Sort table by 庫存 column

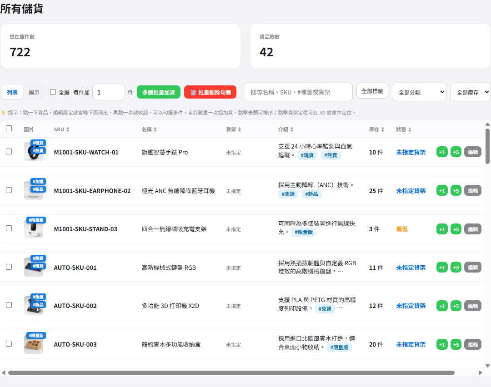pyautogui.click(x=376, y=129)
